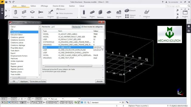Select the XS_GRID_TEXT_FONT row

(x=73, y=58)
